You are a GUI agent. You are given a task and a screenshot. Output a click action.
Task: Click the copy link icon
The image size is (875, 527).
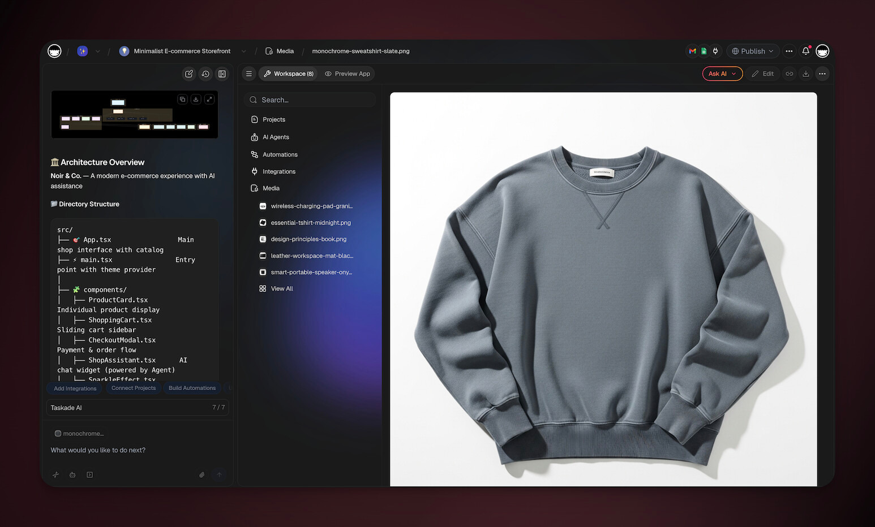[789, 74]
